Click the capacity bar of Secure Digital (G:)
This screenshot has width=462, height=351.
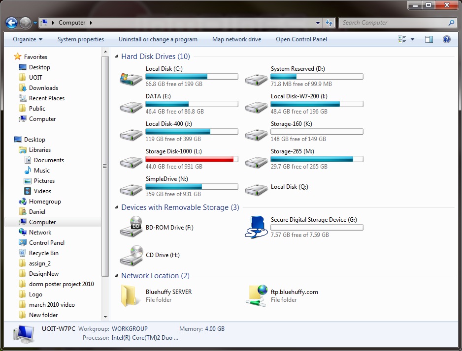click(317, 228)
